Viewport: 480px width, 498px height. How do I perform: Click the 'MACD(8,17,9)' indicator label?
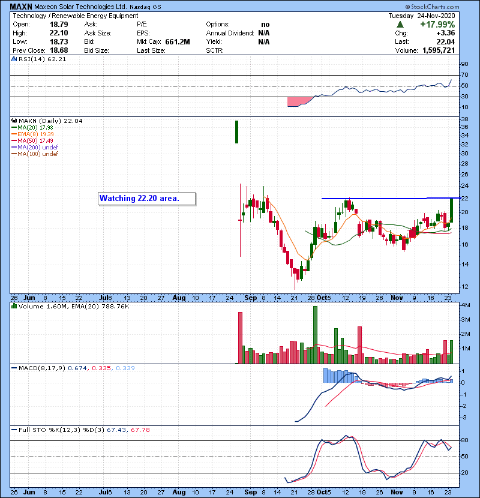42,368
